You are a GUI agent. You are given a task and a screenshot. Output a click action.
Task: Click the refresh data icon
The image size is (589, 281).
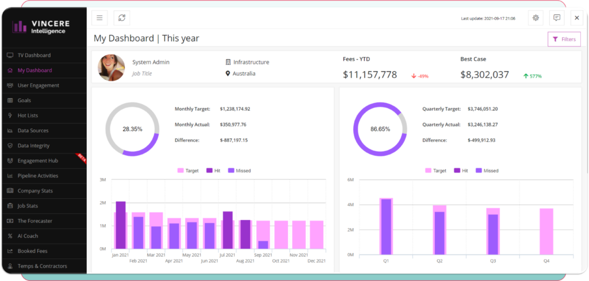click(122, 18)
